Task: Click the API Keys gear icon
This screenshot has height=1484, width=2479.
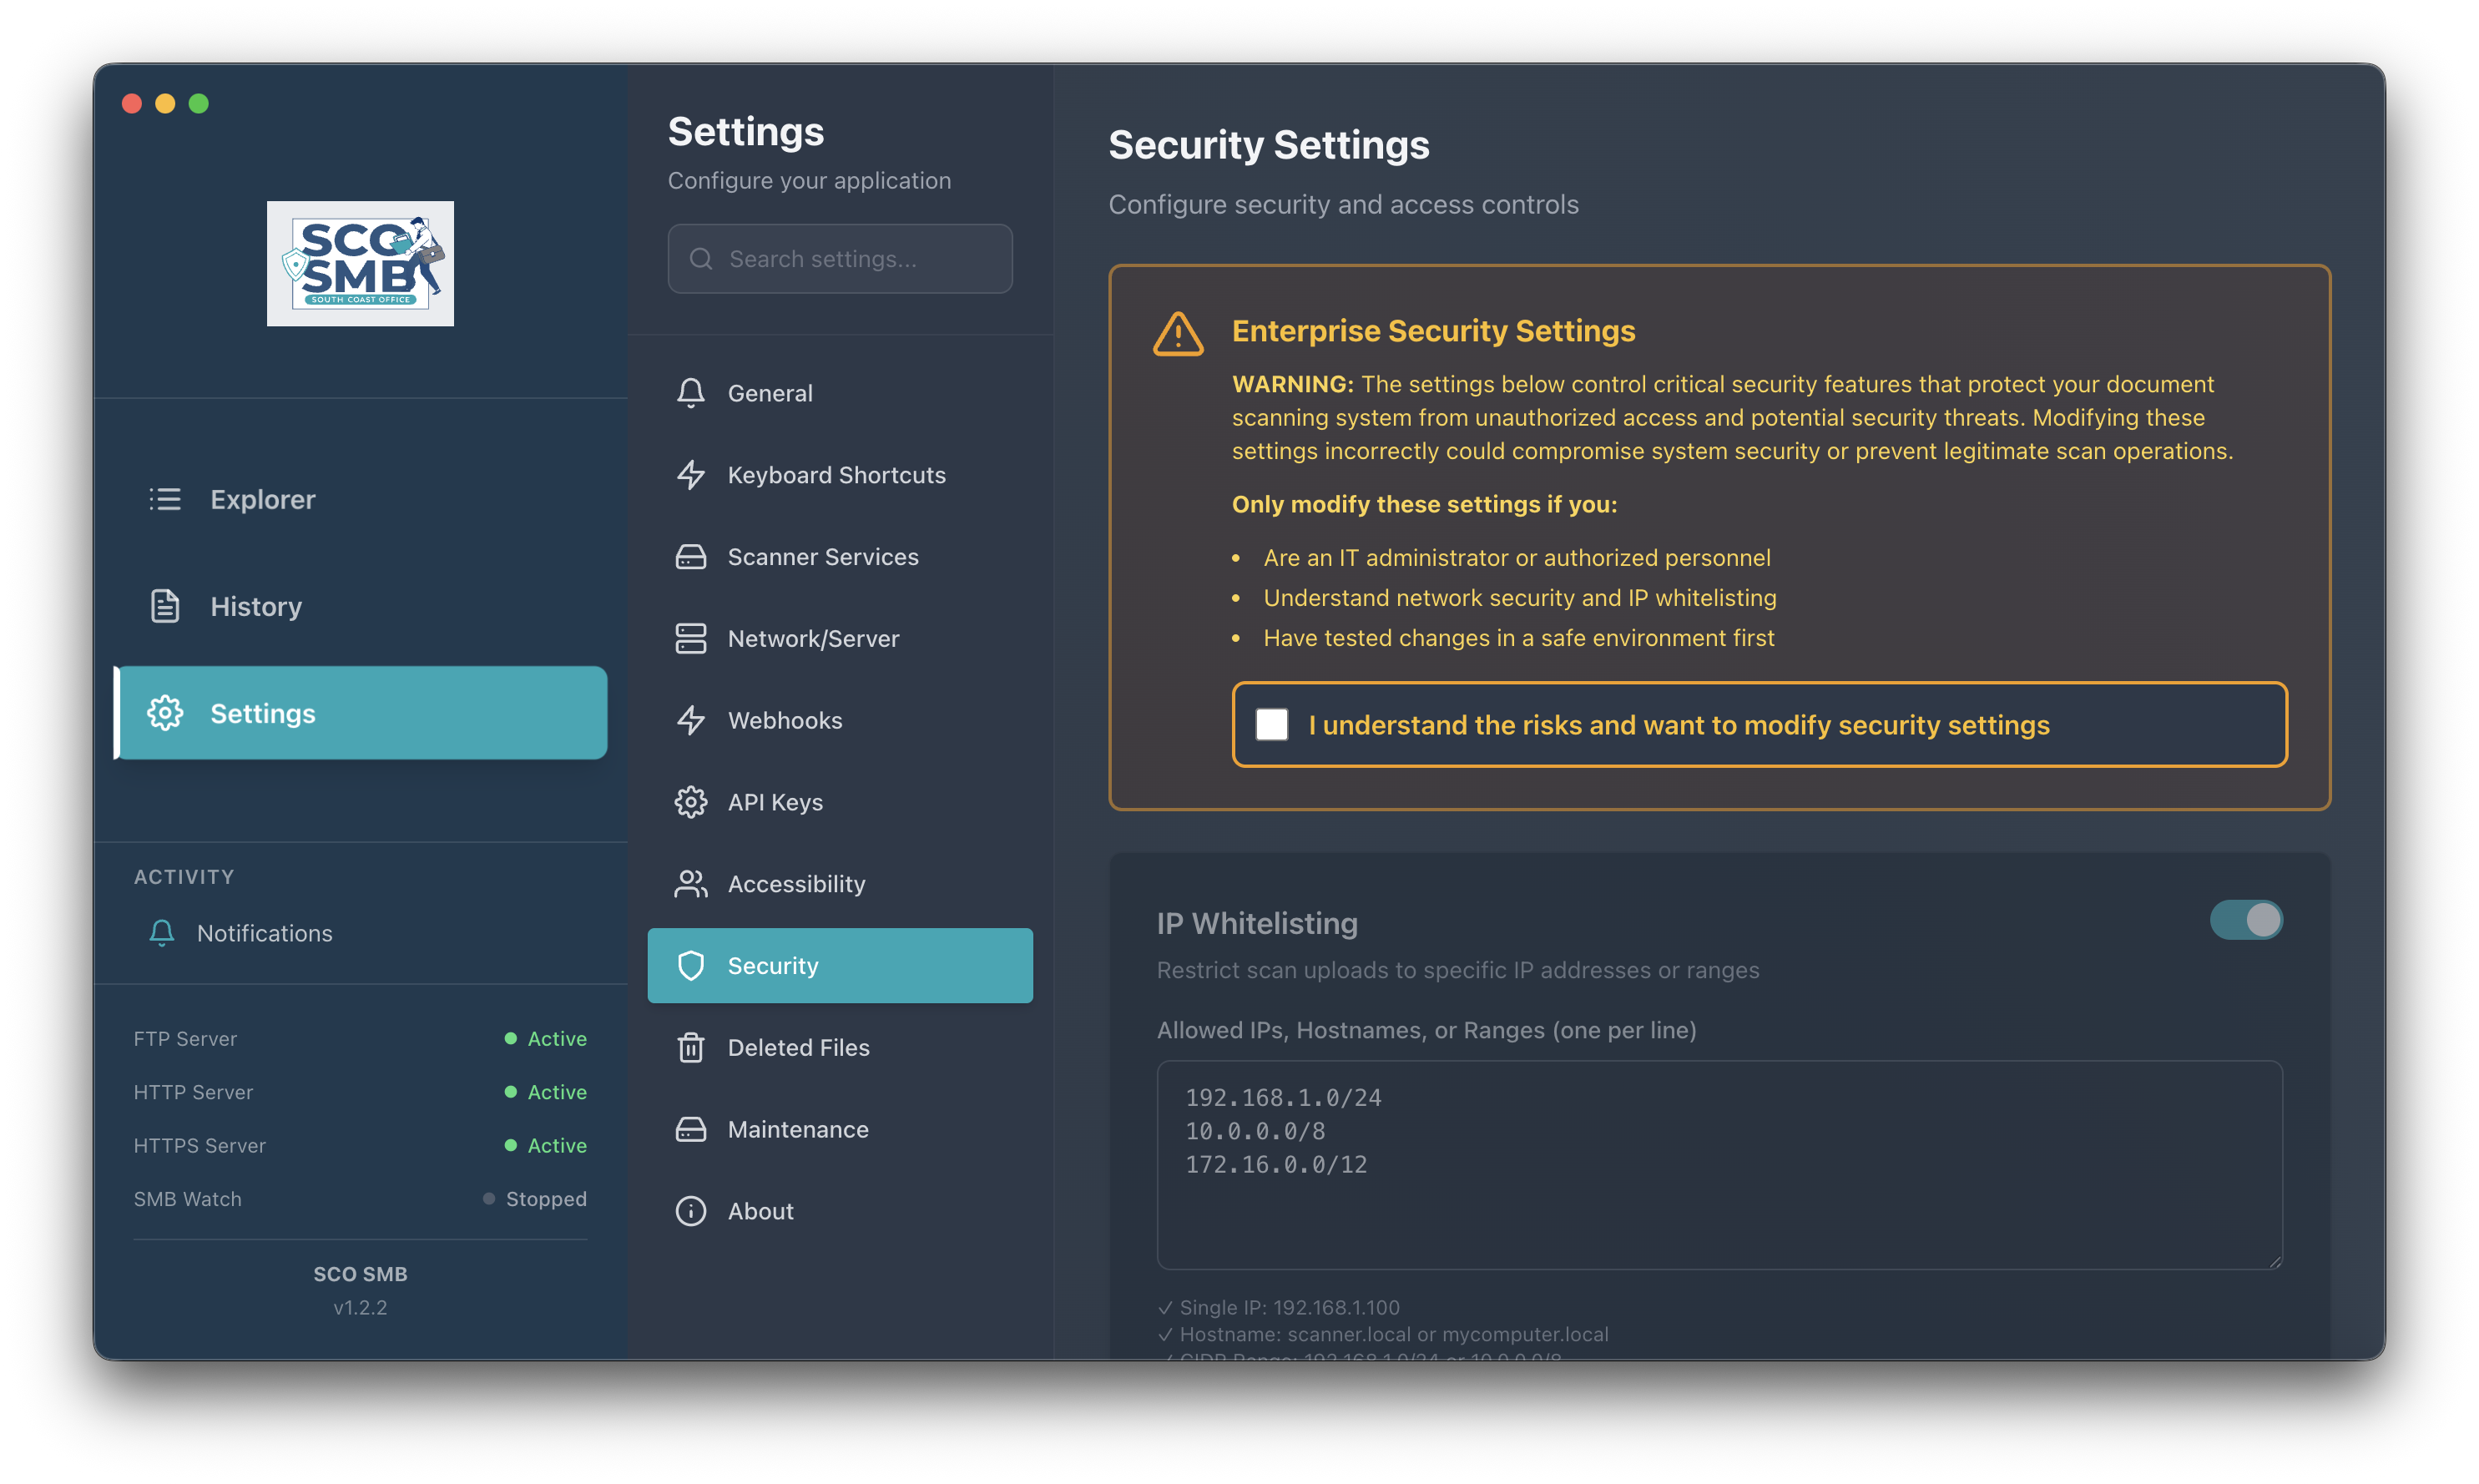Action: point(691,802)
